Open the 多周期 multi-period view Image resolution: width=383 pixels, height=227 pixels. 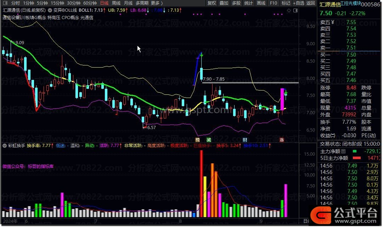(142, 3)
